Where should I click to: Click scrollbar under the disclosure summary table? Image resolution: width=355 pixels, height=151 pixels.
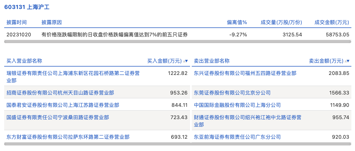177,42
